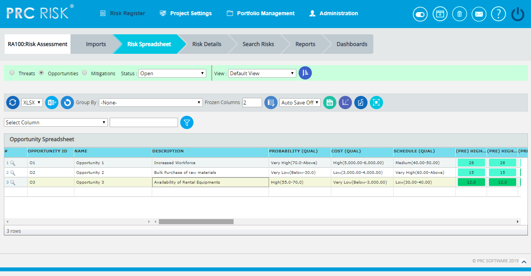Click the scrollbar right arrow of spreadsheet
531x276 pixels.
click(x=518, y=221)
